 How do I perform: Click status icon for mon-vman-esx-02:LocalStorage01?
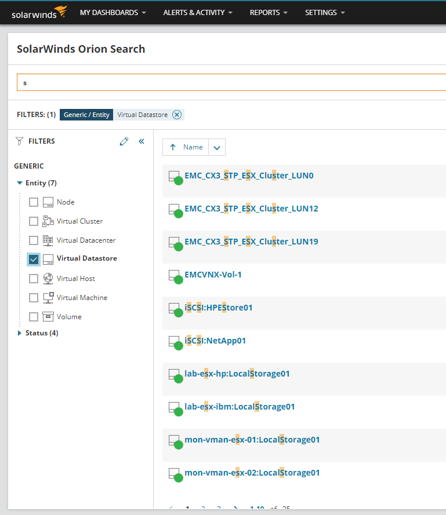[176, 475]
